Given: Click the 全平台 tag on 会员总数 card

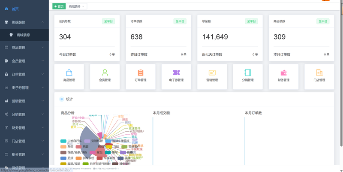Looking at the screenshot, I should click(x=108, y=21).
